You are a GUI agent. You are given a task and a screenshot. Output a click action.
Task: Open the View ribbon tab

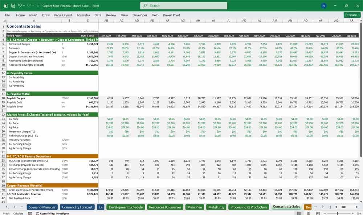click(x=124, y=15)
